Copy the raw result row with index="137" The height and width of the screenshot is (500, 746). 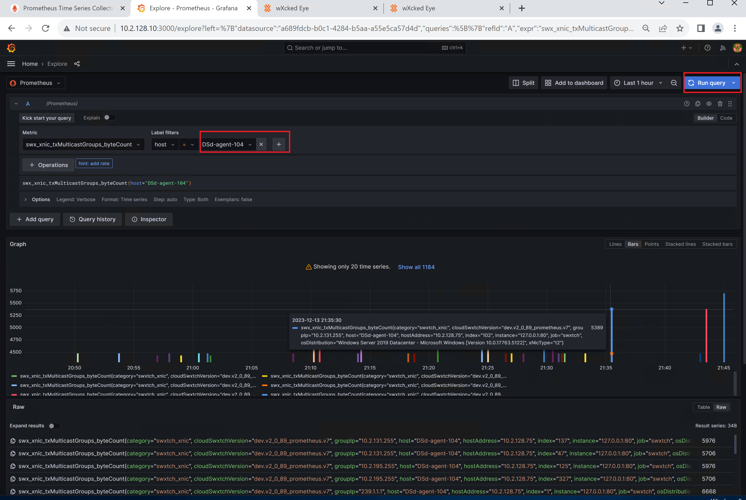[13, 441]
